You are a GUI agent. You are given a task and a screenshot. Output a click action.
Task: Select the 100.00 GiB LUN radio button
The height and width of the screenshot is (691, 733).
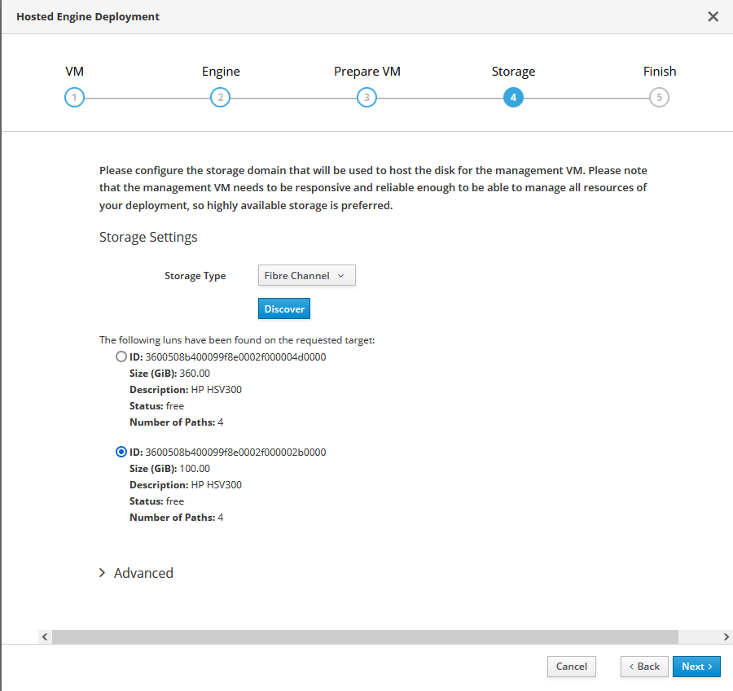pyautogui.click(x=121, y=453)
